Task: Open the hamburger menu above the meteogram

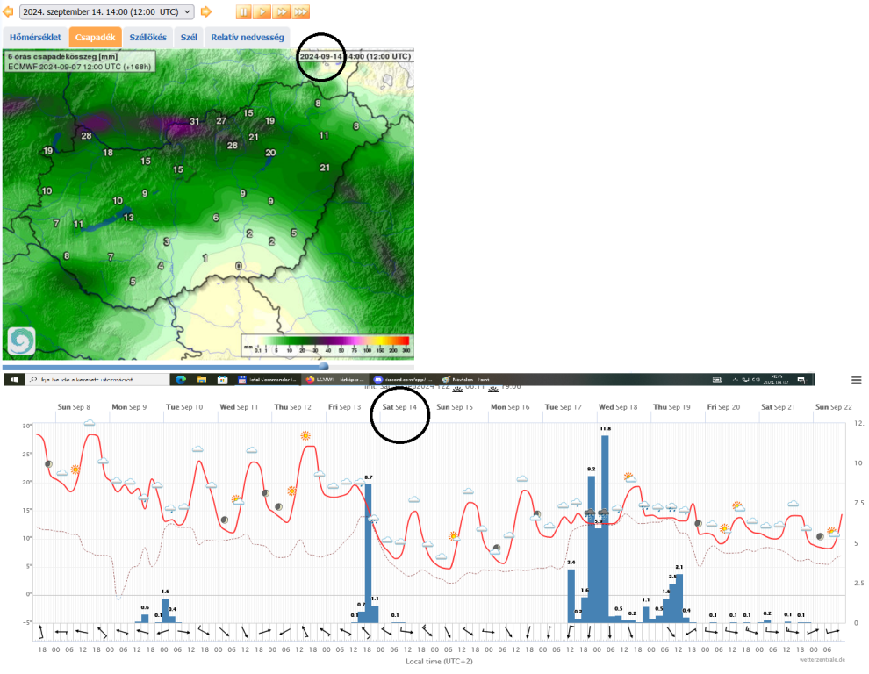Action: click(x=856, y=380)
